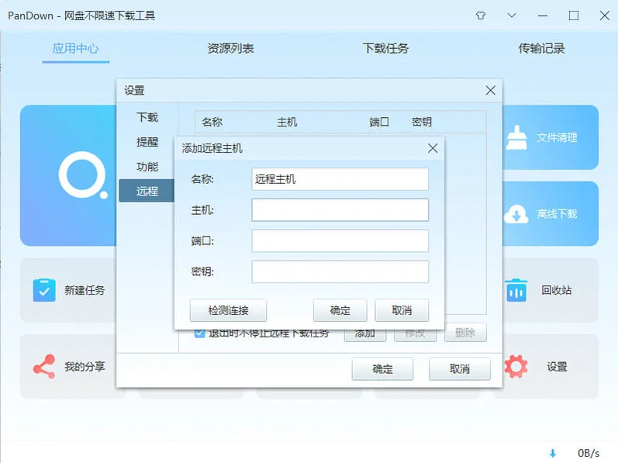
Task: Select 提醒 in settings sidebar
Action: coord(147,142)
